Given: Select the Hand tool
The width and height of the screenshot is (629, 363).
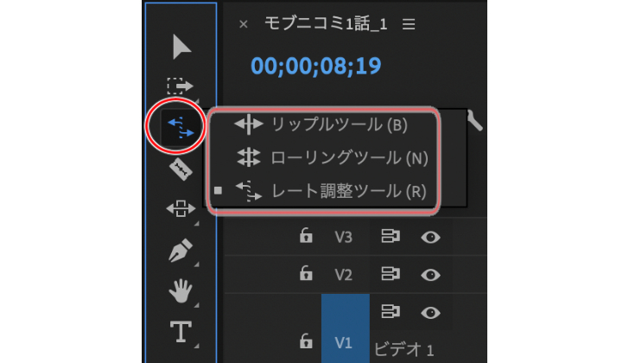Looking at the screenshot, I should (x=181, y=290).
